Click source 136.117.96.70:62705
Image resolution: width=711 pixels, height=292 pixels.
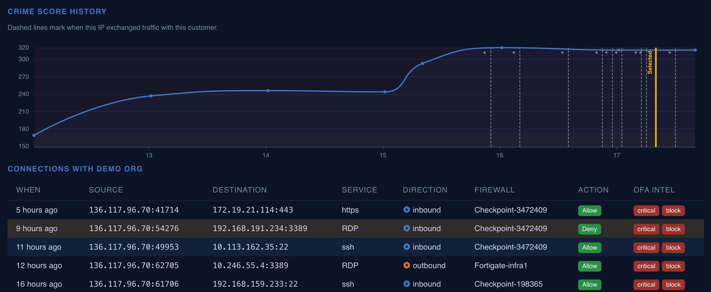click(134, 265)
